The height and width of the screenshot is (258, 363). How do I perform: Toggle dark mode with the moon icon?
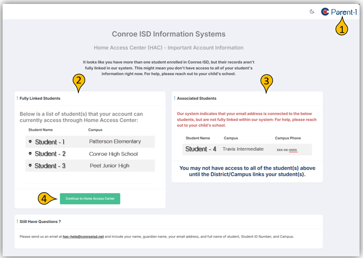312,12
